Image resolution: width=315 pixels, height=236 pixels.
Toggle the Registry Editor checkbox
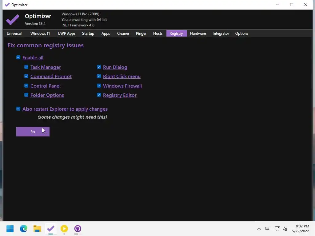pyautogui.click(x=99, y=95)
